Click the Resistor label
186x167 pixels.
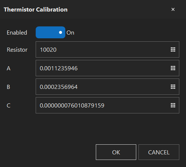tap(17, 50)
